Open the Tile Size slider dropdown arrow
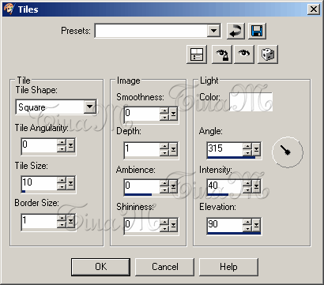This screenshot has height=285, width=324. pyautogui.click(x=70, y=183)
